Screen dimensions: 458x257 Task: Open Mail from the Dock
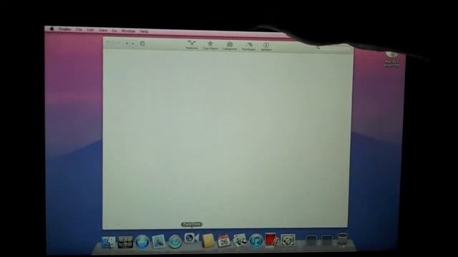[159, 241]
